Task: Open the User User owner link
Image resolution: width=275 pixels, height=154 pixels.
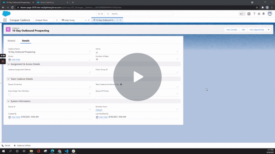Action: click(16, 59)
